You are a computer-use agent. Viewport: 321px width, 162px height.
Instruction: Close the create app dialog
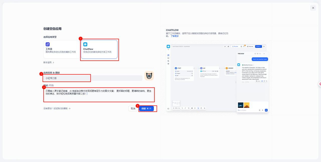click(313, 8)
